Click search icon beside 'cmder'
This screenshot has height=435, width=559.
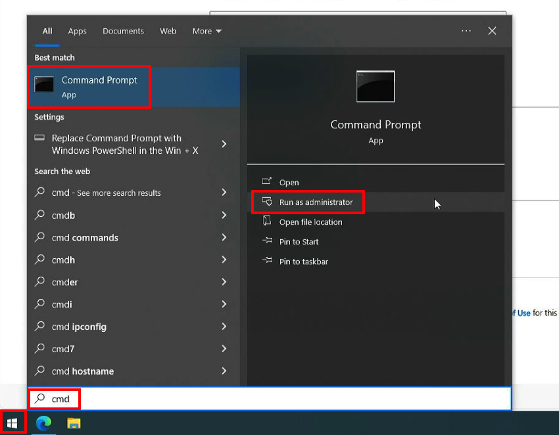click(39, 282)
